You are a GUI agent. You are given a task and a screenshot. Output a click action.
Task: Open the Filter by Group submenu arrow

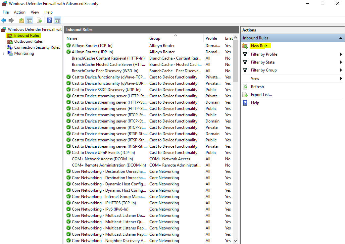(341, 70)
